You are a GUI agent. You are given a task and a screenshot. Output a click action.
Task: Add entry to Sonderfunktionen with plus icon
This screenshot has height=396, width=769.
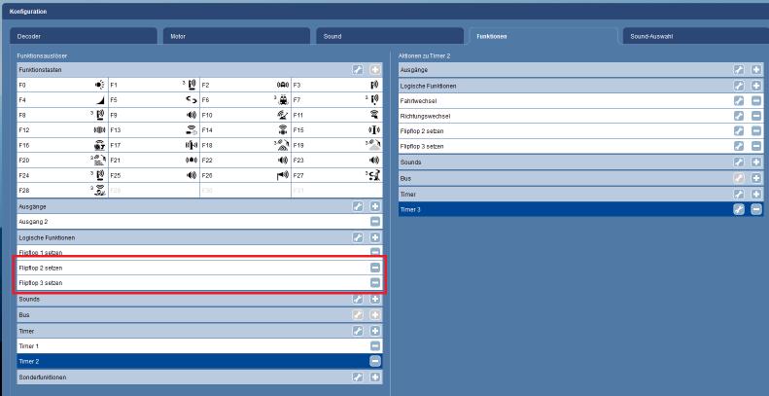375,376
